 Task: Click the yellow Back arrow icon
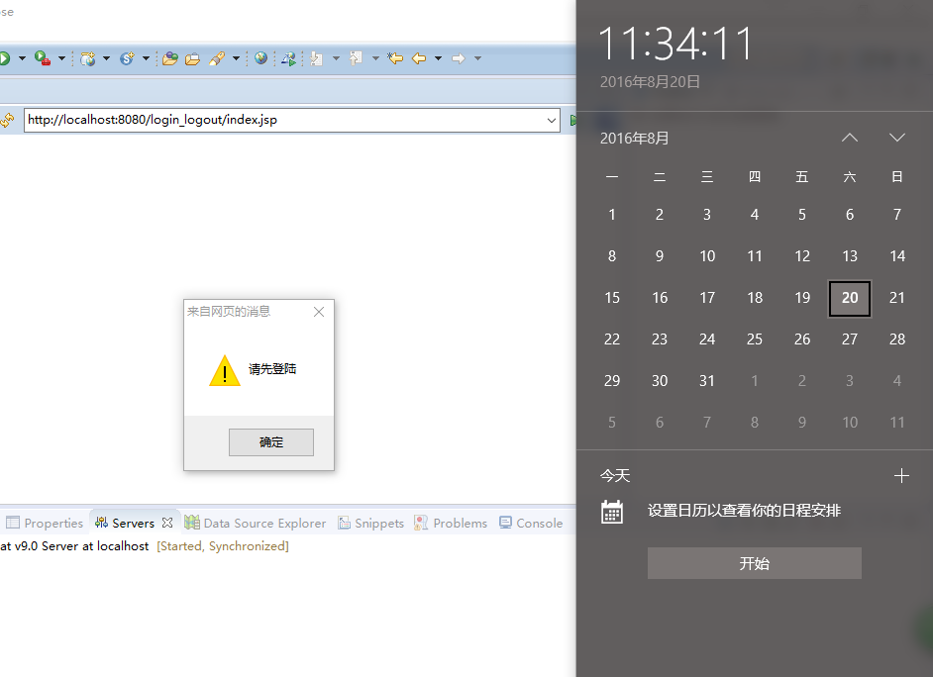(x=419, y=58)
